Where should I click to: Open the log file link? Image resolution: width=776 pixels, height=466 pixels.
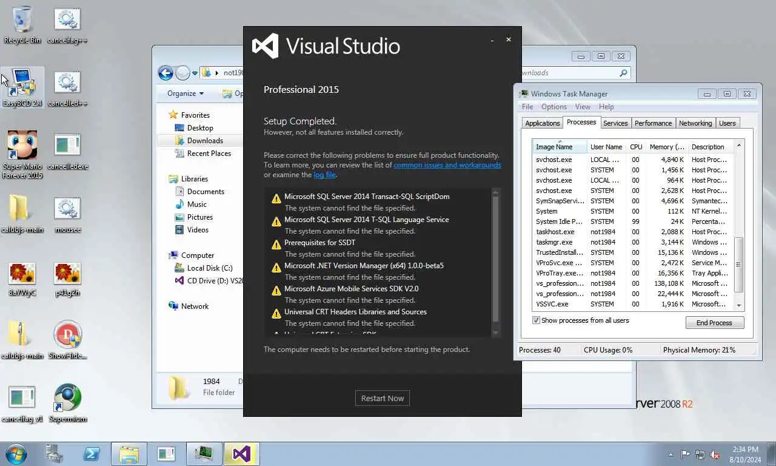pos(324,175)
